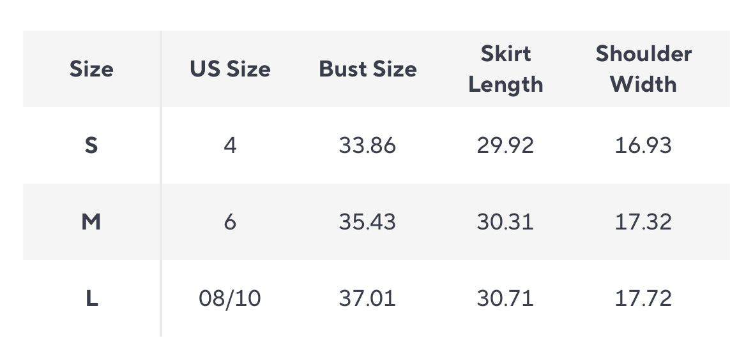Click shoulder width value 16.93
753x343 pixels.
click(x=643, y=145)
